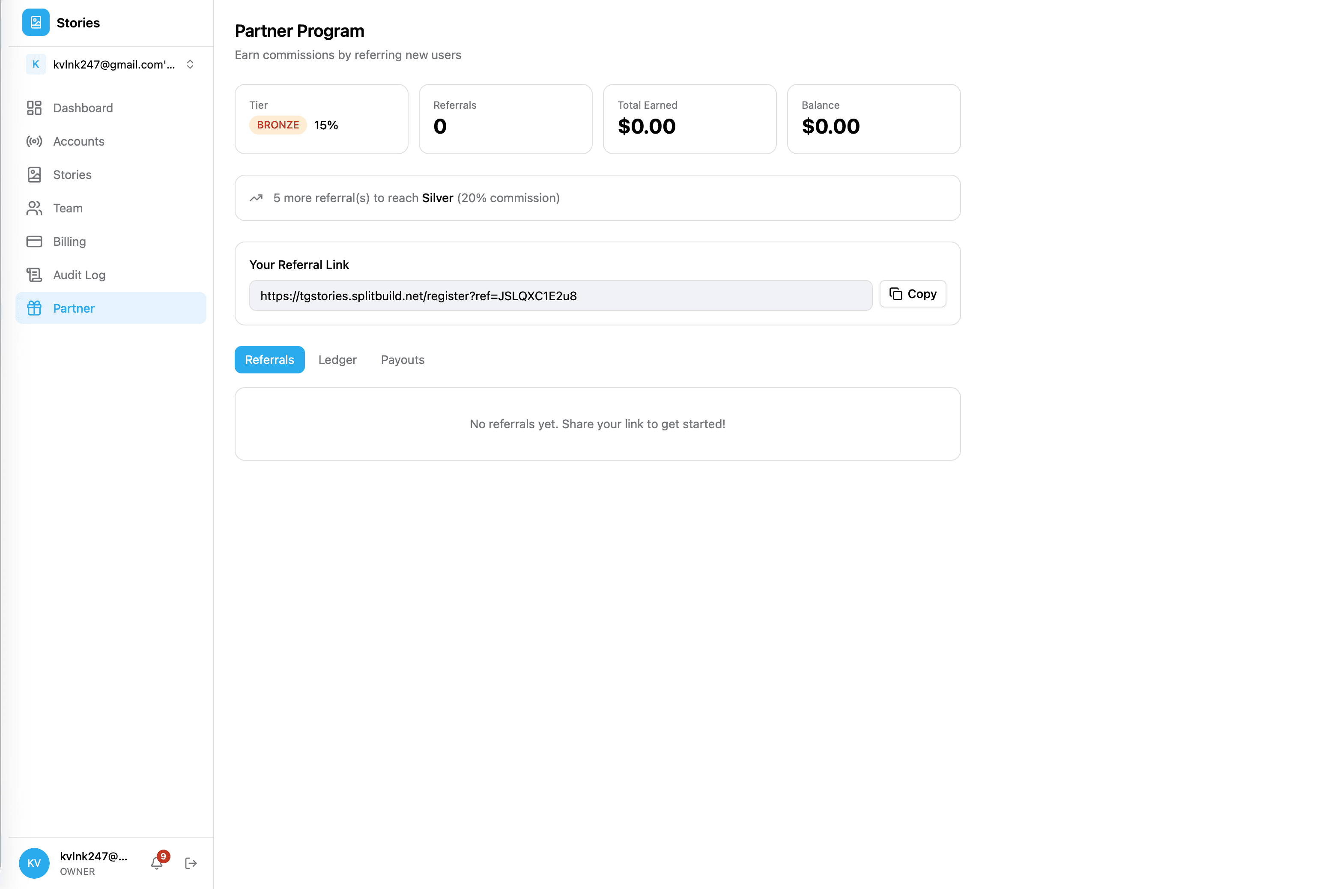Select the Referrals tab
The height and width of the screenshot is (889, 1331).
pyautogui.click(x=269, y=360)
